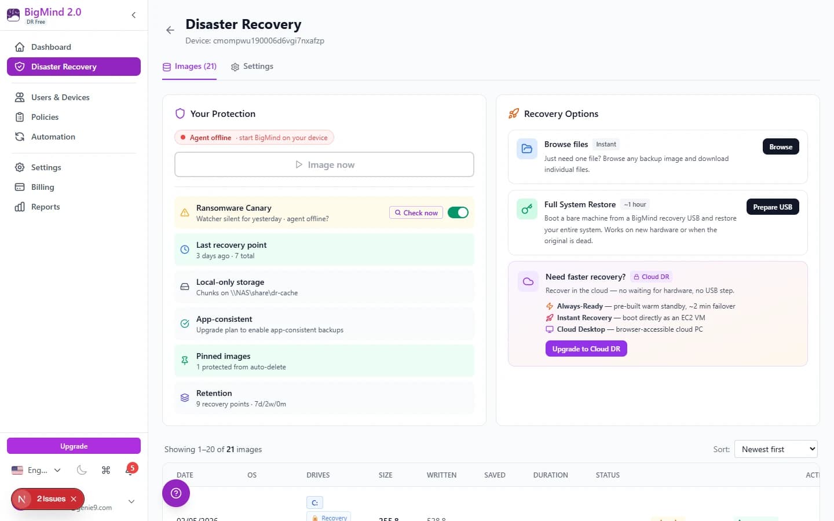
Task: Click the ~1 hour tag
Action: click(x=635, y=204)
